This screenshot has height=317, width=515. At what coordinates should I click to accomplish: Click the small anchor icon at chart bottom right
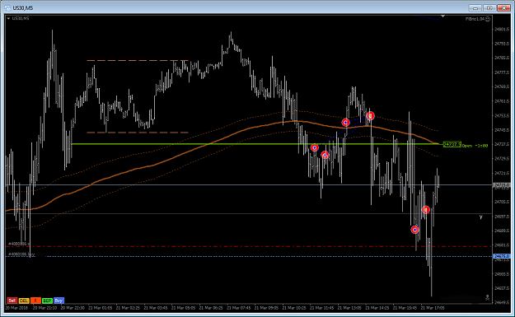point(488,297)
